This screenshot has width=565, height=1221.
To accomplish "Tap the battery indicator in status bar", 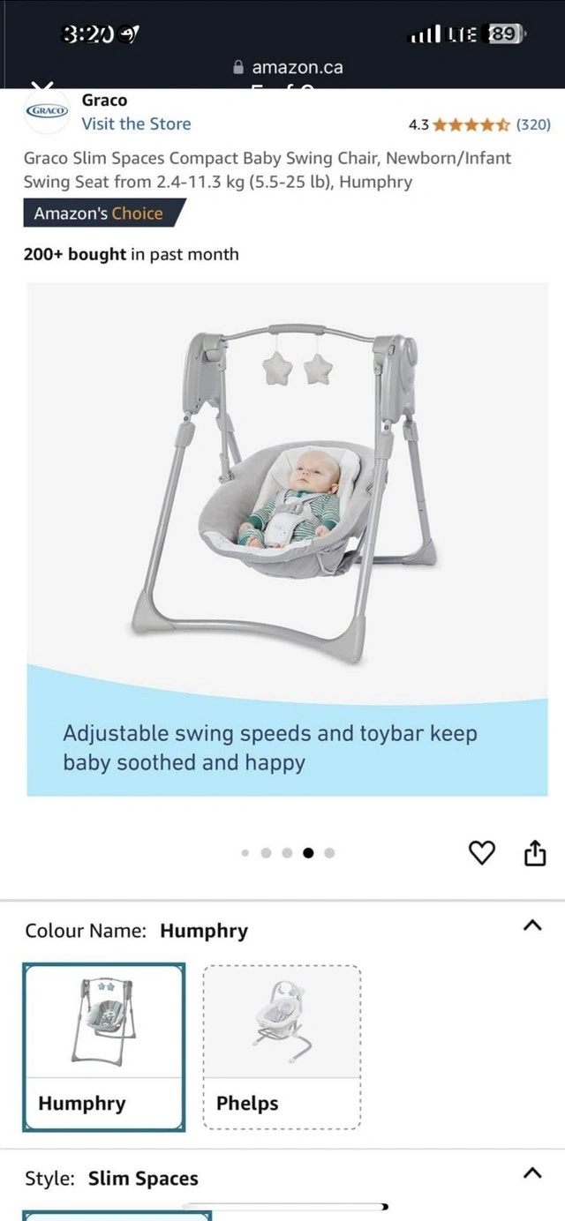I will (507, 34).
